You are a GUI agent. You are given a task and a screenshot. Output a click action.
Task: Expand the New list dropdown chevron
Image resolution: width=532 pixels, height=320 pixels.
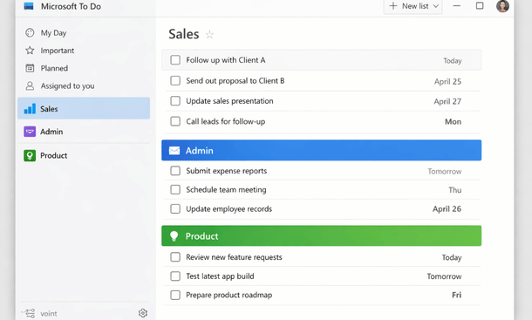coord(436,6)
